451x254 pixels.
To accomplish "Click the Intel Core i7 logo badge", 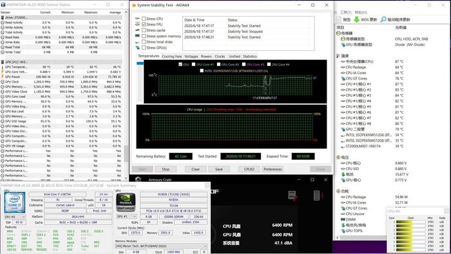I will [15, 202].
